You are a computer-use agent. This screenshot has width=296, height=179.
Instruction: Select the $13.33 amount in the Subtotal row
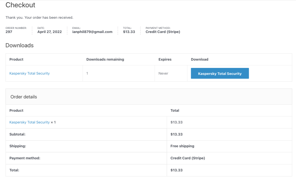[177, 134]
